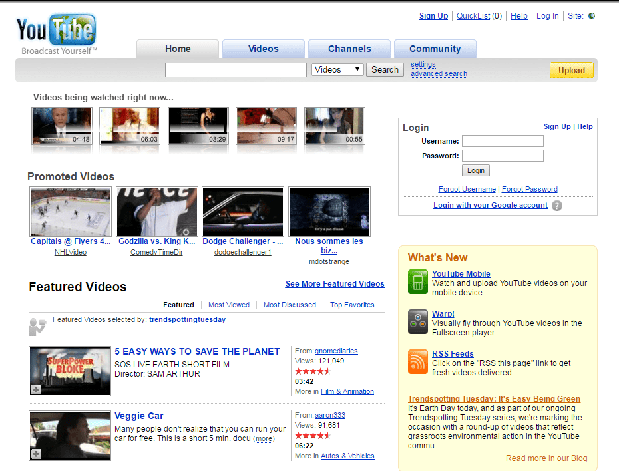Click the Log In link
The height and width of the screenshot is (471, 619).
click(x=548, y=16)
